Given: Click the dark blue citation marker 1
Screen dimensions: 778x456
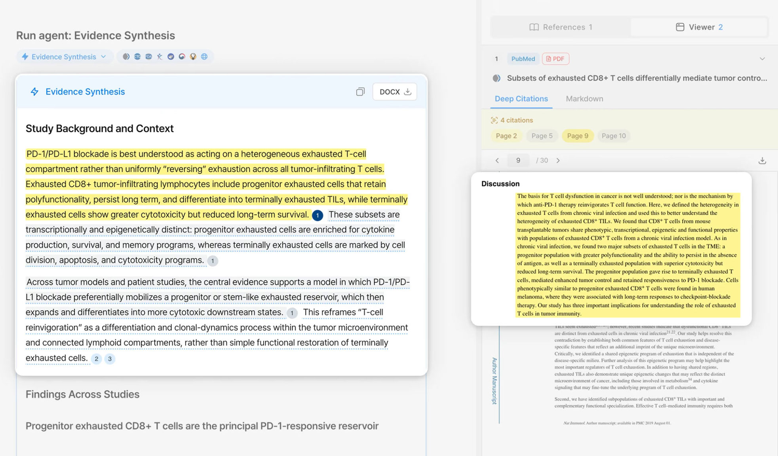Looking at the screenshot, I should pyautogui.click(x=318, y=215).
